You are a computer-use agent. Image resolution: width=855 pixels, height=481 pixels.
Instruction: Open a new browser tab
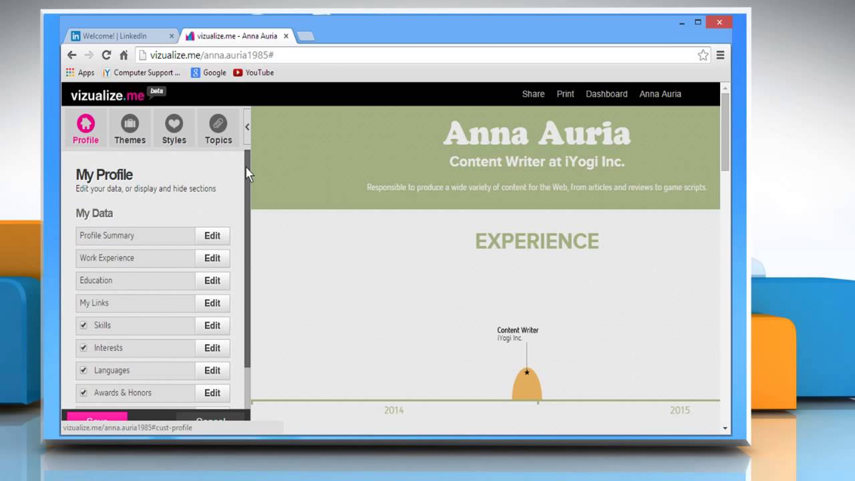pos(305,37)
